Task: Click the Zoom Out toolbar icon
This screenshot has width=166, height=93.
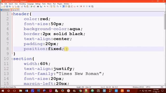Action: click(x=47, y=6)
